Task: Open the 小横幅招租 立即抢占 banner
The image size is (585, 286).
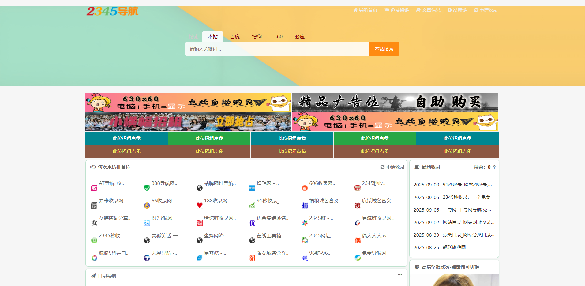Action: click(x=188, y=122)
